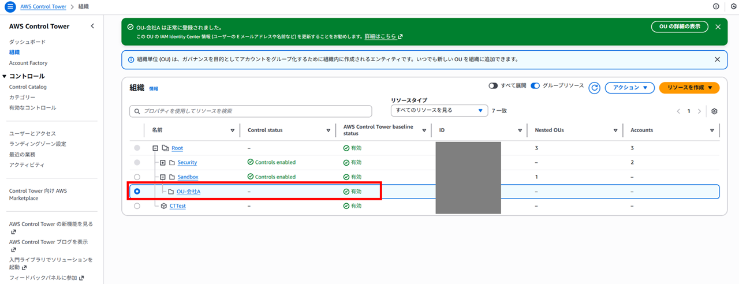Click the folder icon beside Security
This screenshot has width=739, height=284.
click(x=171, y=163)
